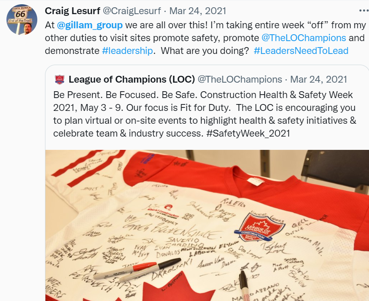Open the @CraigLesurf handle link
The image size is (369, 301).
coord(132,11)
